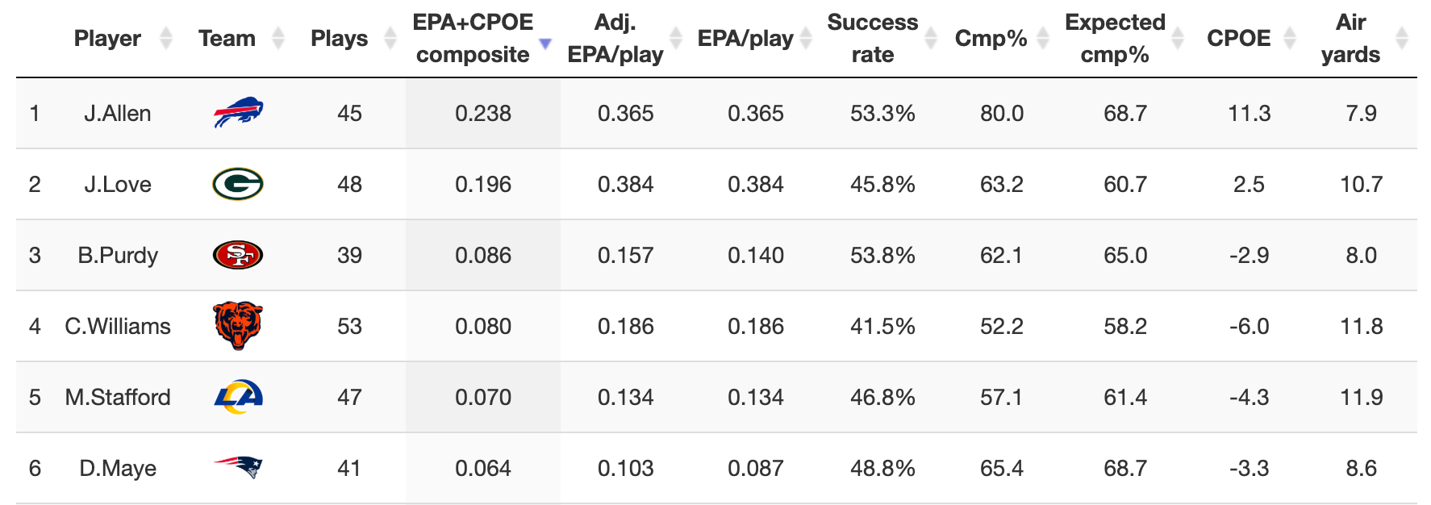Sort by Plays column arrows
The width and height of the screenshot is (1431, 505).
pos(390,38)
